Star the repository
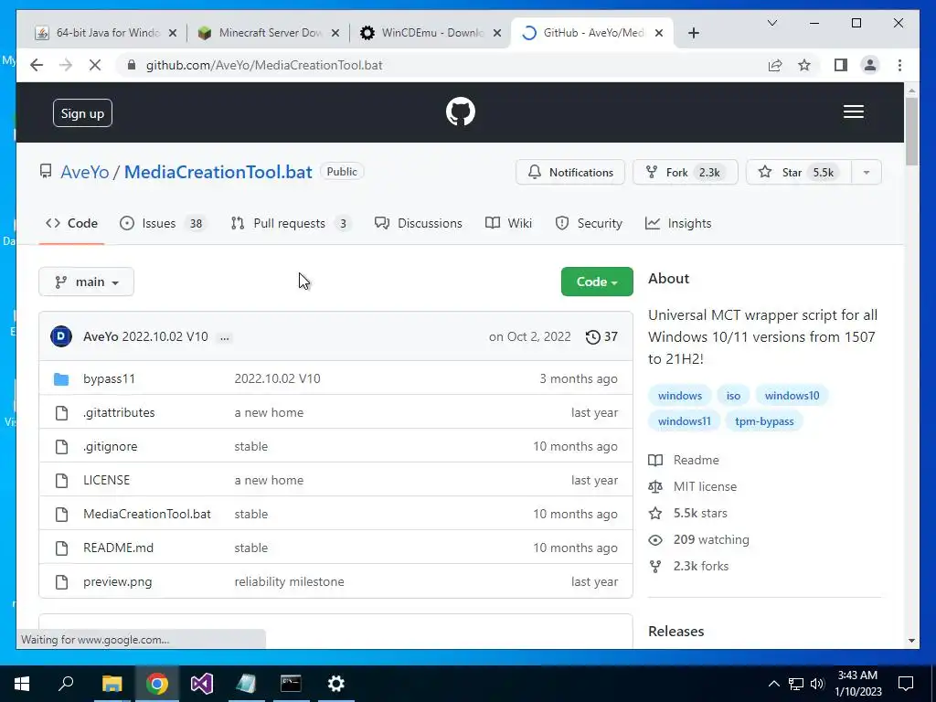The image size is (936, 702). click(x=799, y=173)
